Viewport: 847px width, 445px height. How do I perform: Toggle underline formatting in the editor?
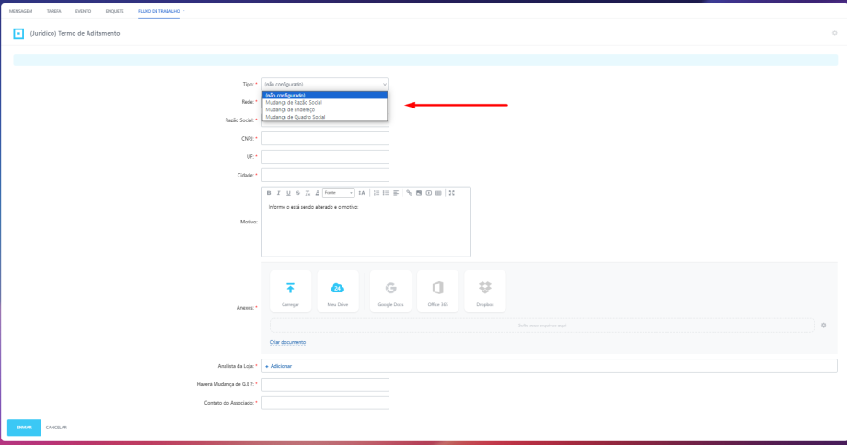(x=288, y=193)
